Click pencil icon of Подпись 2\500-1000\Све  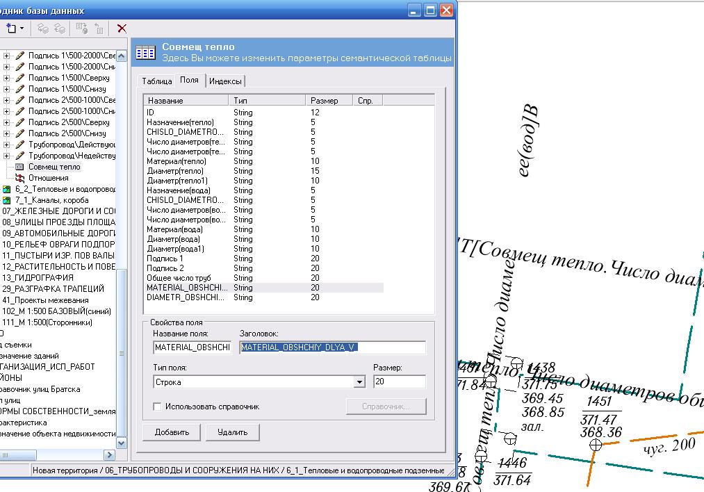pos(19,100)
